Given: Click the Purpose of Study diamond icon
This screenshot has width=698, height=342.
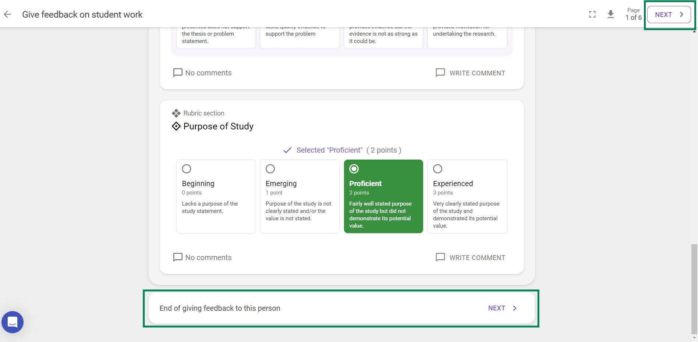Looking at the screenshot, I should coord(176,126).
